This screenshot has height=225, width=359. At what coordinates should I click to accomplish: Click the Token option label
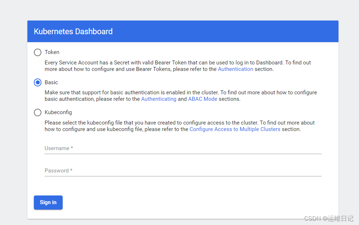[52, 52]
